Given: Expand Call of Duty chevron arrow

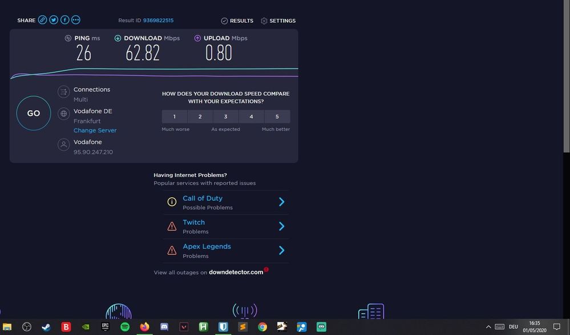Looking at the screenshot, I should point(281,202).
